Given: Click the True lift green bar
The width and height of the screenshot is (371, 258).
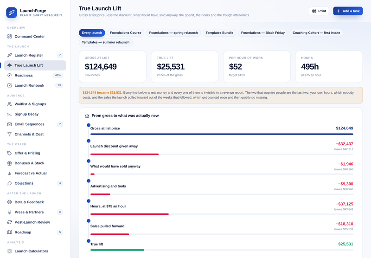Looking at the screenshot, I should [117, 250].
